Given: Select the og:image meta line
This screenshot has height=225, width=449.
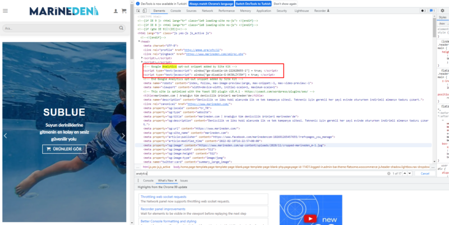Looking at the screenshot, I should coord(283,145).
